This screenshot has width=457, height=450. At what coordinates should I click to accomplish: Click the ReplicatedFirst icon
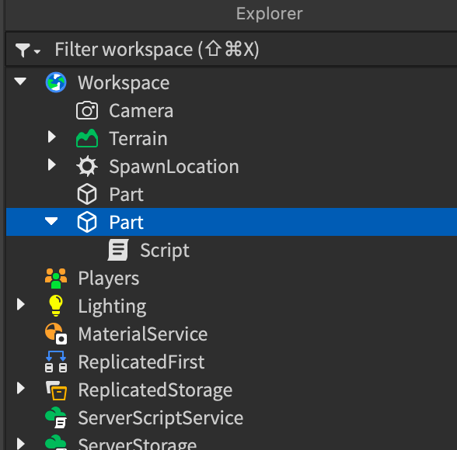[x=56, y=362]
